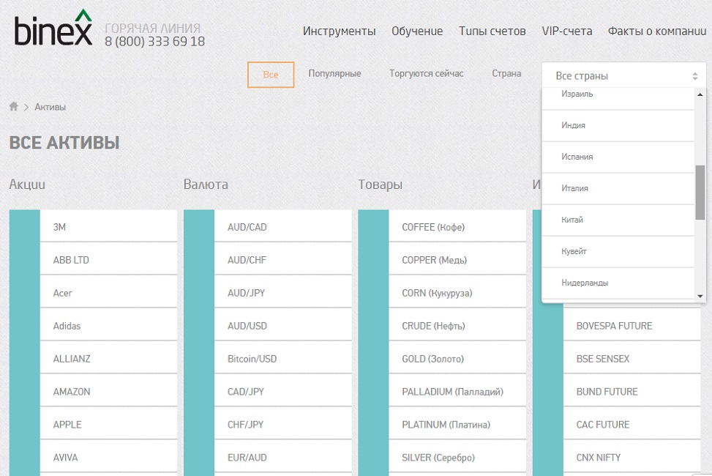Select Adidas in the stocks list

point(108,324)
